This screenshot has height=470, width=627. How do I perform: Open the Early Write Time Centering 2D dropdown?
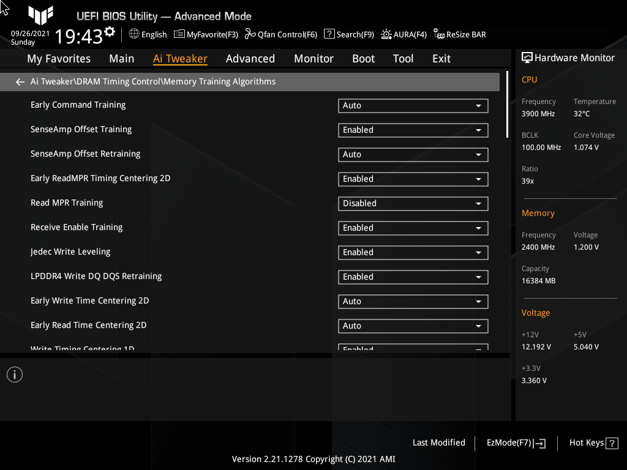coord(413,301)
